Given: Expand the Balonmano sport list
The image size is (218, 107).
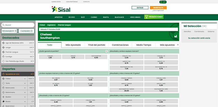Looking at the screenshot, I should [x=25, y=92].
